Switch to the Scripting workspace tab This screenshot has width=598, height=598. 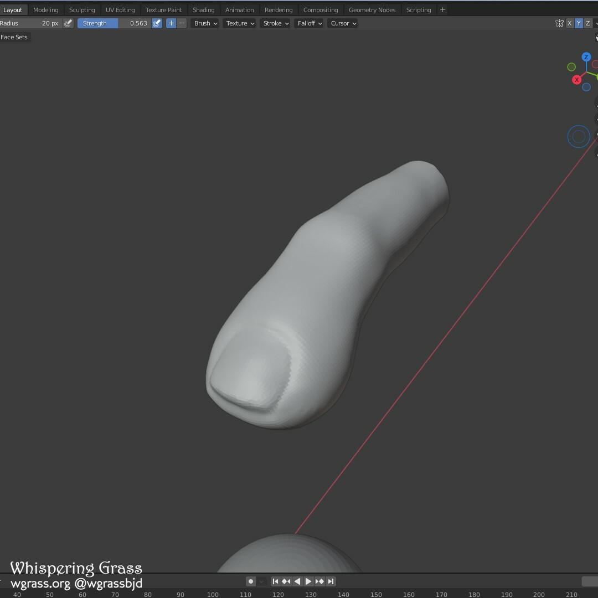pos(419,10)
